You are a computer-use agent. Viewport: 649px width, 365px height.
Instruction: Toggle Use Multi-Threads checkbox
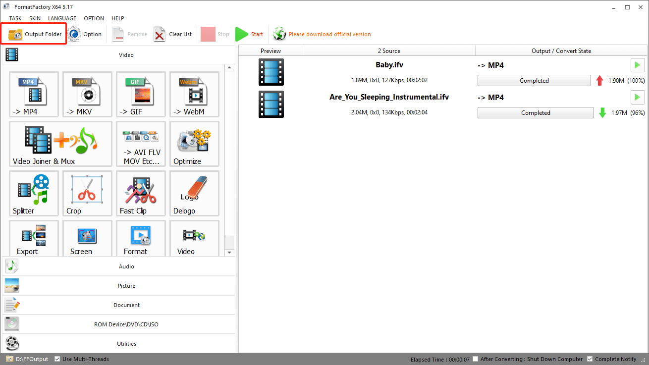[x=57, y=359]
